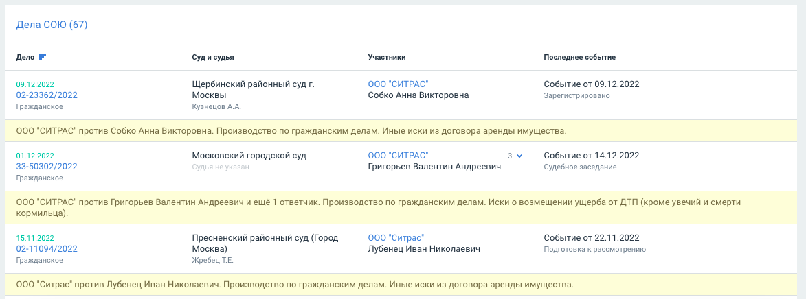The height and width of the screenshot is (299, 806).
Task: Open case 02-23362/2022
Action: 47,95
